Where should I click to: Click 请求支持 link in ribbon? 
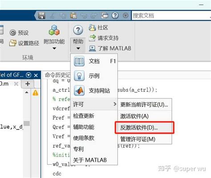coord(108,38)
